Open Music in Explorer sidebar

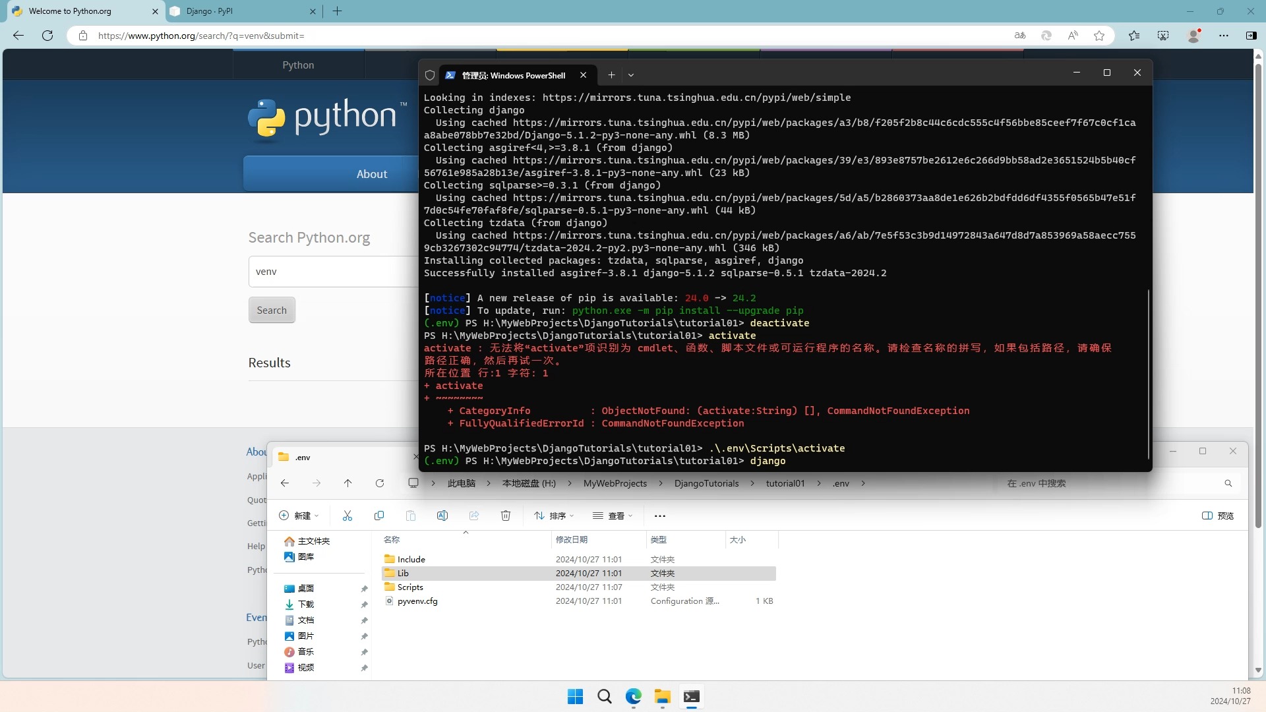point(299,651)
